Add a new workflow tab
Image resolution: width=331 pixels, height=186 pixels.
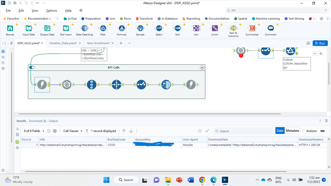point(121,43)
